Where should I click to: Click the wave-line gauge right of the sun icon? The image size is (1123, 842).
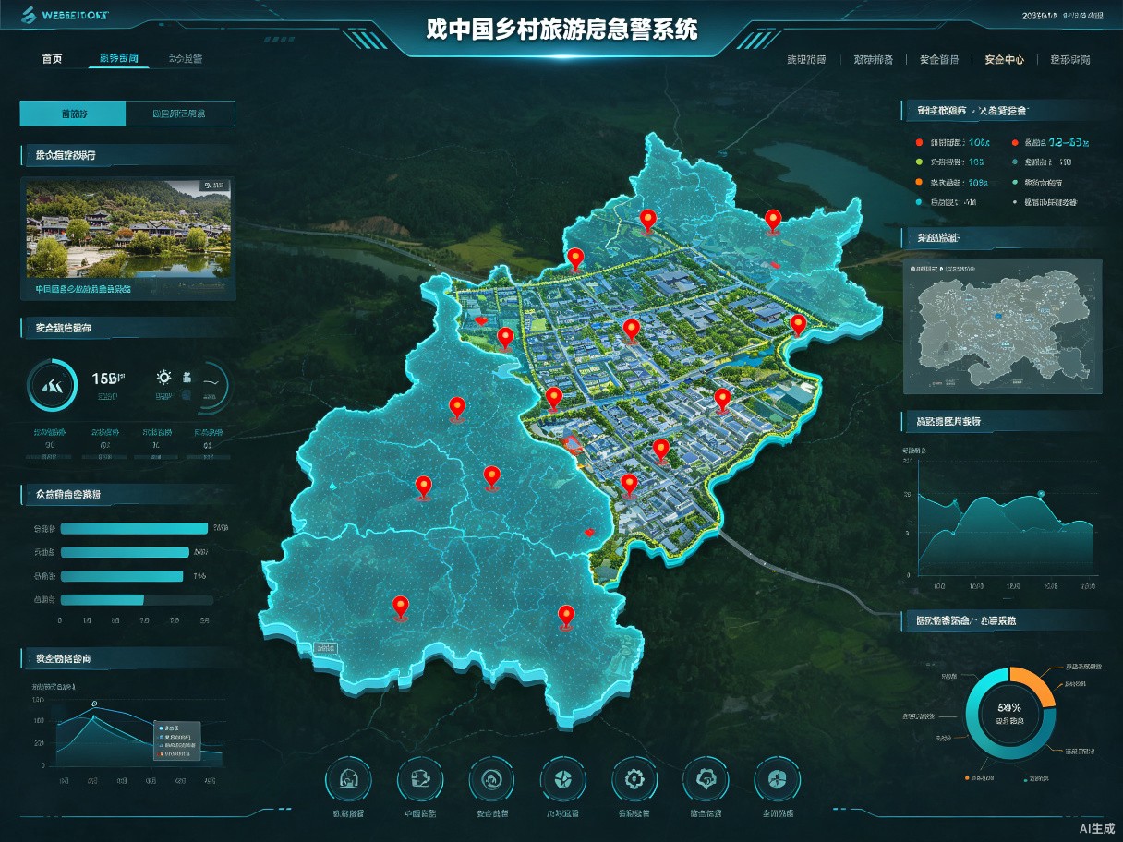(211, 384)
